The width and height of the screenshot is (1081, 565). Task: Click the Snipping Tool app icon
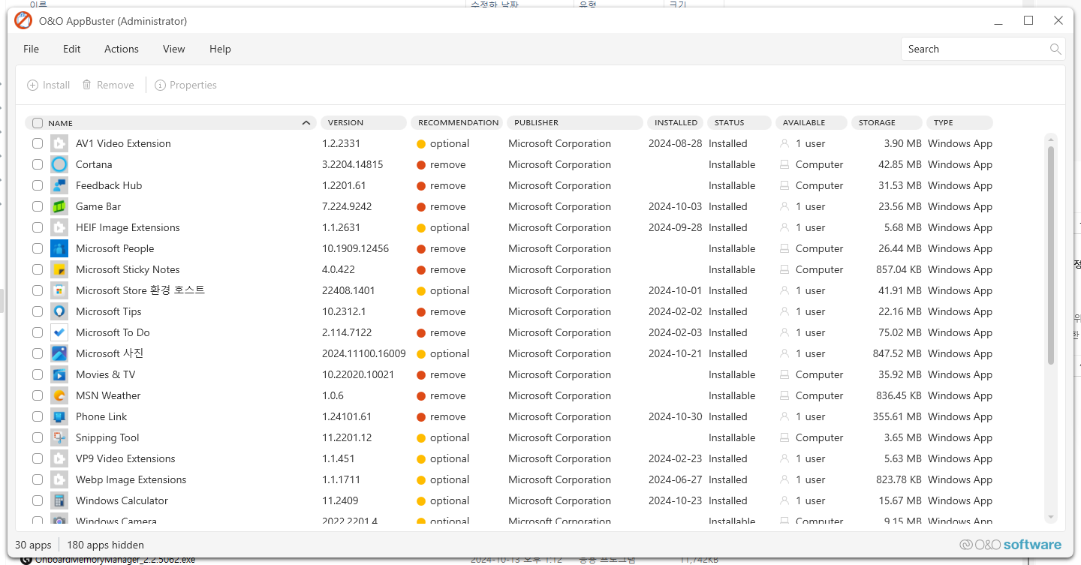pyautogui.click(x=59, y=437)
